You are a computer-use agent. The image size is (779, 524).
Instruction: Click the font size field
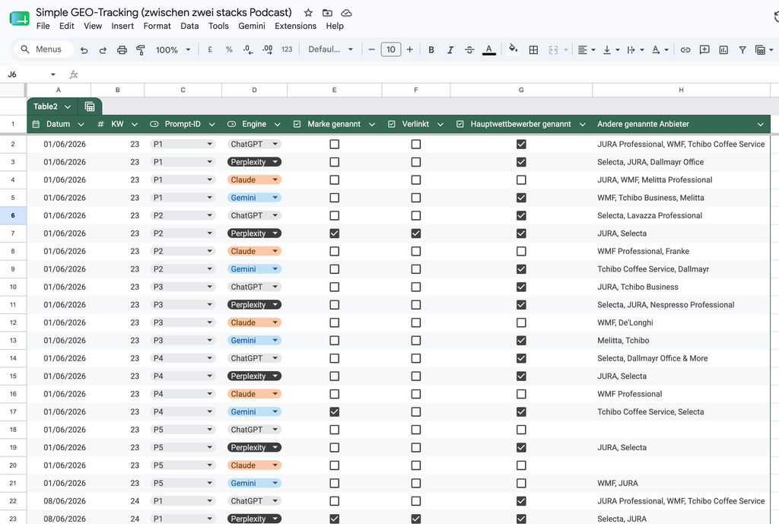(391, 49)
